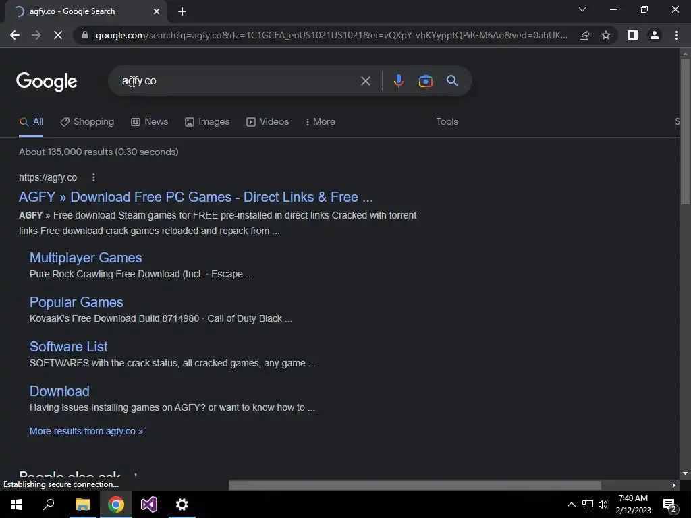Start a voice search using the microphone
Screen dimensions: 691x518
click(x=398, y=81)
